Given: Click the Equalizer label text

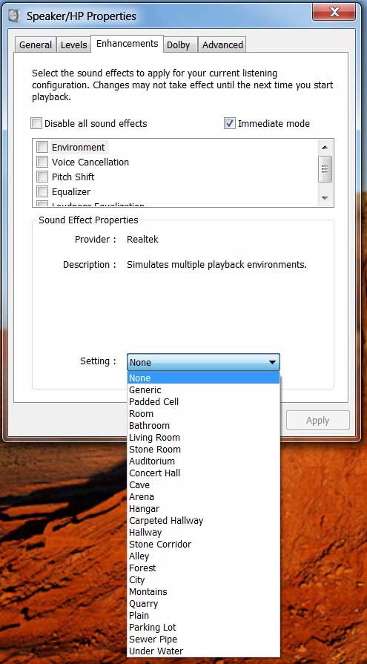Looking at the screenshot, I should pos(71,192).
